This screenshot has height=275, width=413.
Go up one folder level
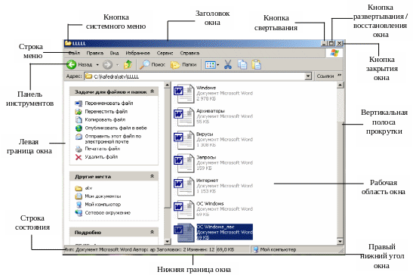pyautogui.click(x=128, y=65)
